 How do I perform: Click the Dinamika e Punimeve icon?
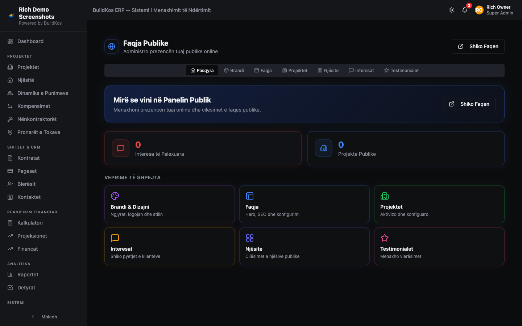pos(10,93)
